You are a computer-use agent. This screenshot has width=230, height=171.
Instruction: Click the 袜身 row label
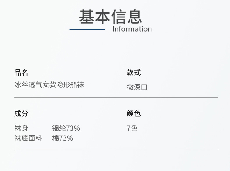(21, 128)
